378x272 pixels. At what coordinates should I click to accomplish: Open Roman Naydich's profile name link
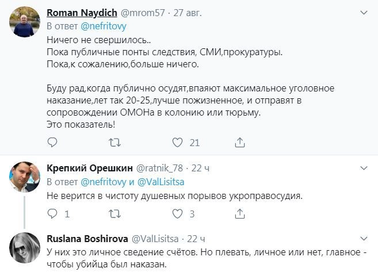(81, 12)
